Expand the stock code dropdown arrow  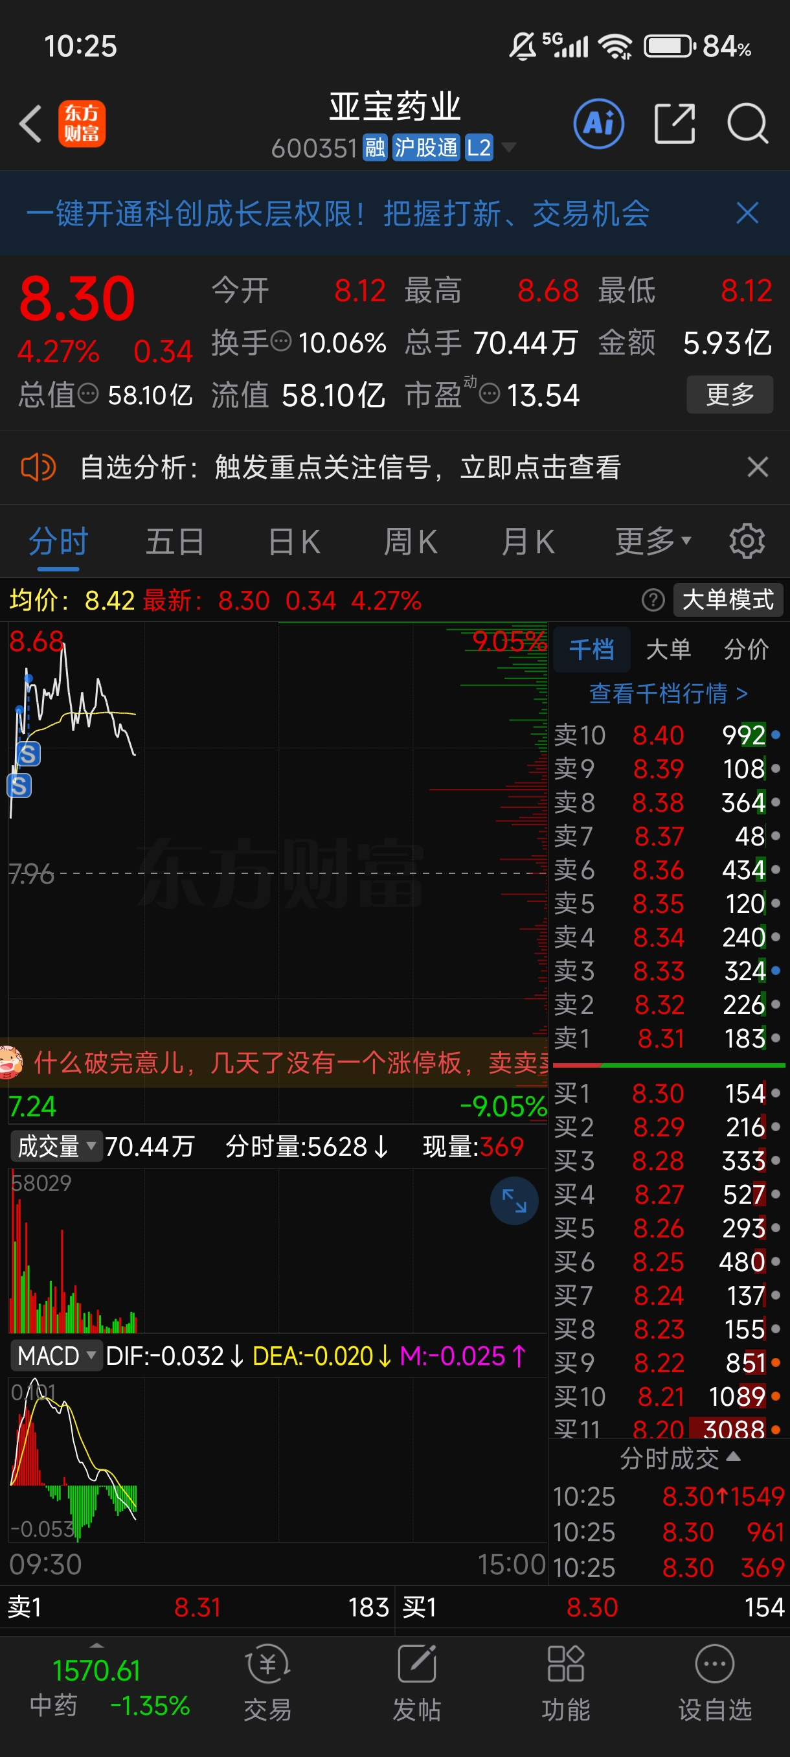coord(508,147)
